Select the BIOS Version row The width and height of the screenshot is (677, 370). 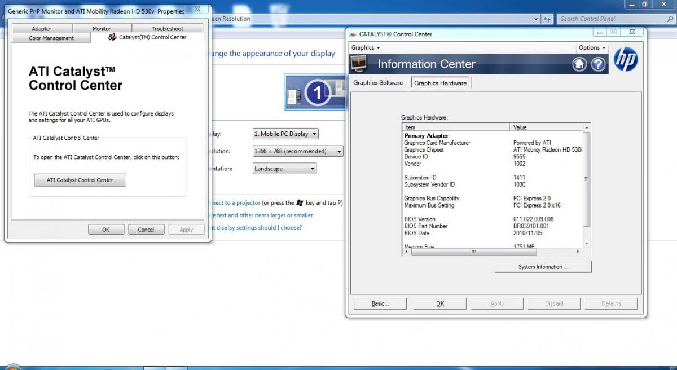coord(492,219)
